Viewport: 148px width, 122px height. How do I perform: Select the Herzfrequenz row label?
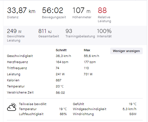click(18, 62)
